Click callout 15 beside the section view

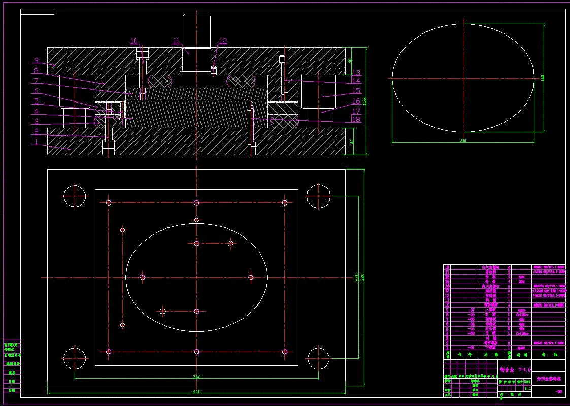pyautogui.click(x=356, y=91)
